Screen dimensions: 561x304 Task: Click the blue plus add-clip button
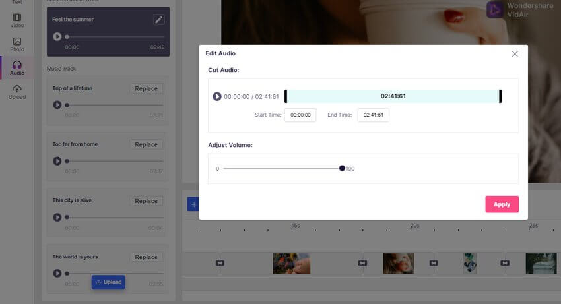pyautogui.click(x=193, y=204)
